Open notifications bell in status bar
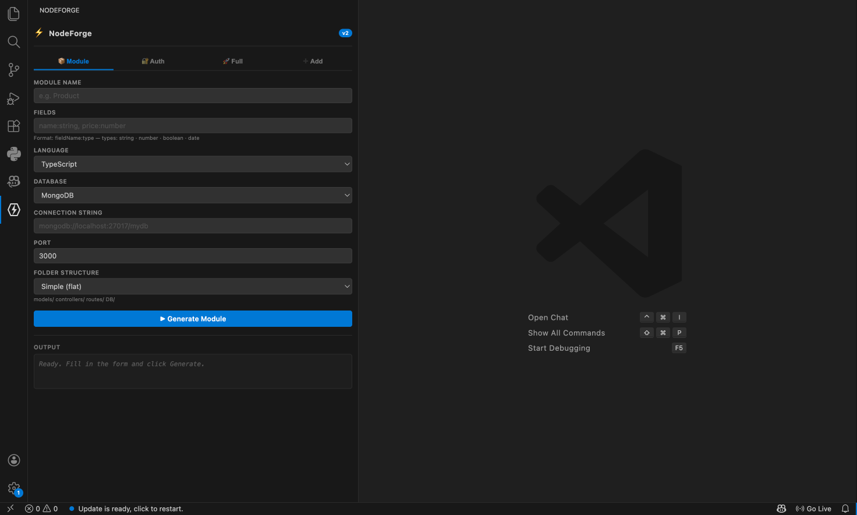 [x=845, y=509]
